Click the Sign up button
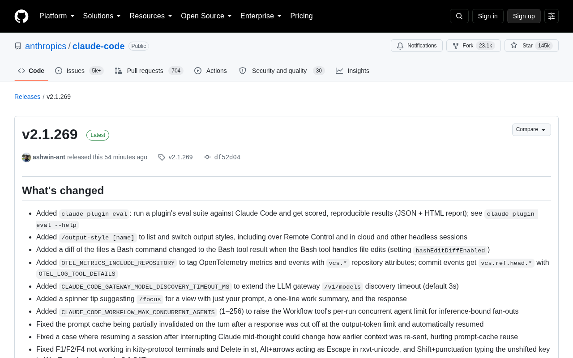Image resolution: width=573 pixels, height=358 pixels. (524, 16)
